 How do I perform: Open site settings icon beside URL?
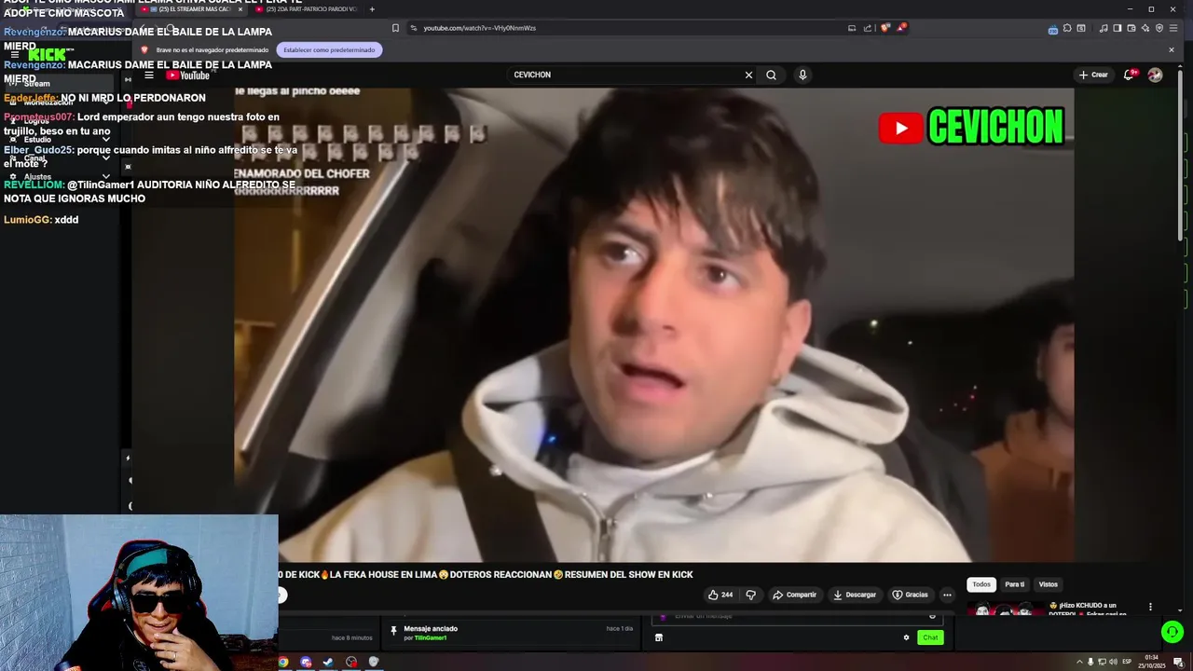coord(412,28)
